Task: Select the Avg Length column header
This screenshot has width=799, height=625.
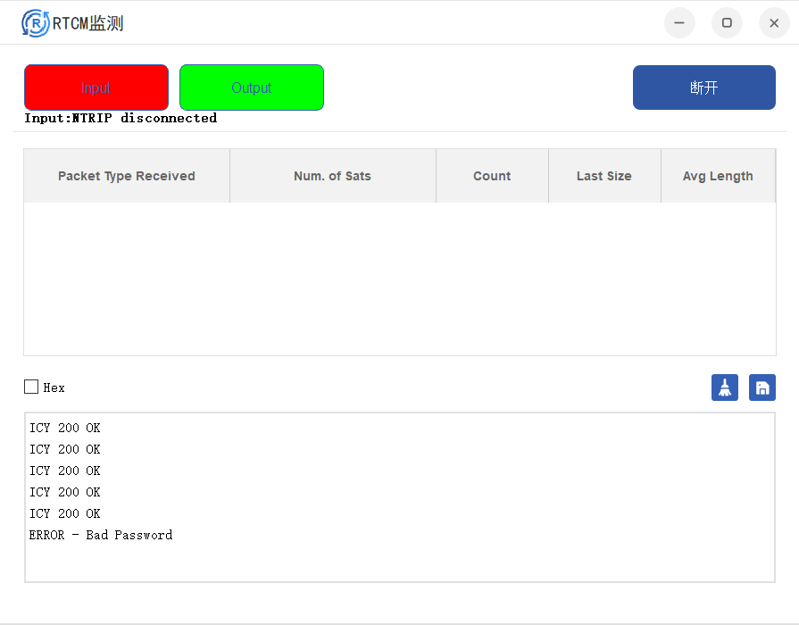Action: [718, 176]
